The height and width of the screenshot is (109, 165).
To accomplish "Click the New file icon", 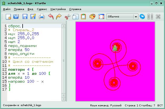I will click(x=8, y=17).
